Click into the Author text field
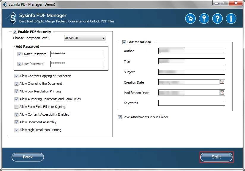The image size is (245, 171). (192, 51)
